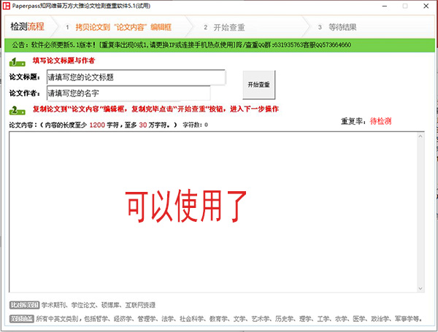Click the 重复率 待检测 status text
Screen dimensions: 438x332
click(x=366, y=121)
